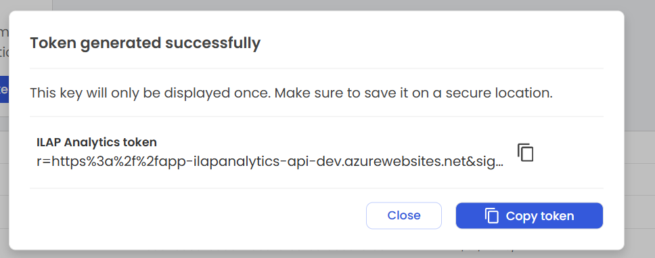655x258 pixels.
Task: Click the "This key will only be displayed once" message
Action: [x=291, y=93]
